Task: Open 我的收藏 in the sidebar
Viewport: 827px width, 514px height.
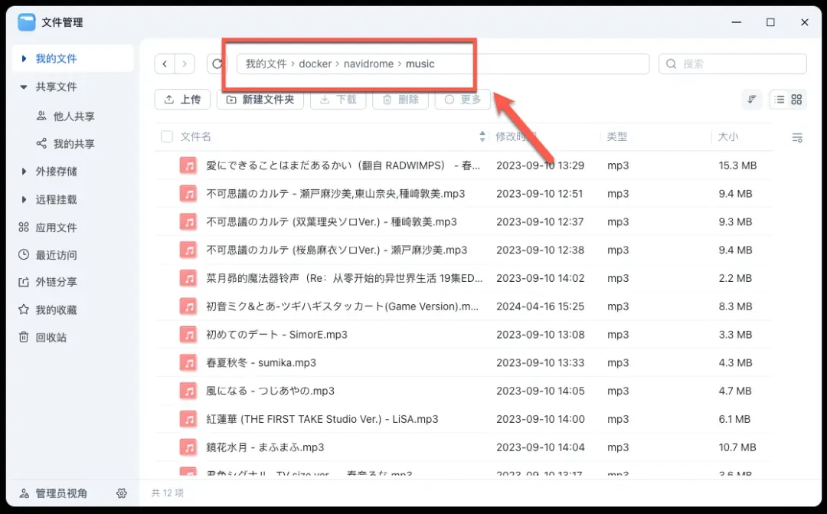Action: (55, 310)
